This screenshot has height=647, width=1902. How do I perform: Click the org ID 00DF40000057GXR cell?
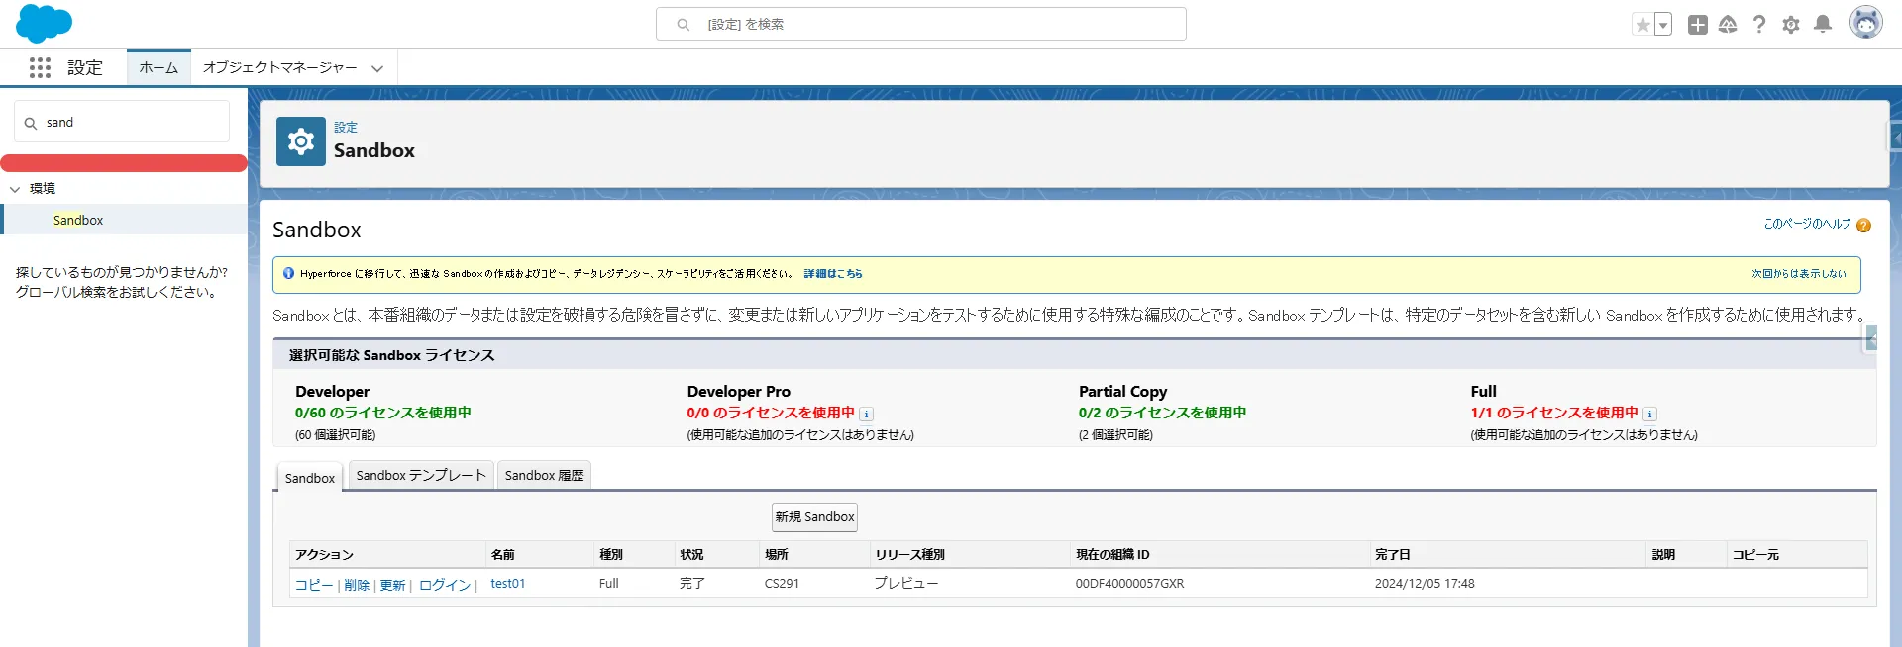tap(1129, 584)
